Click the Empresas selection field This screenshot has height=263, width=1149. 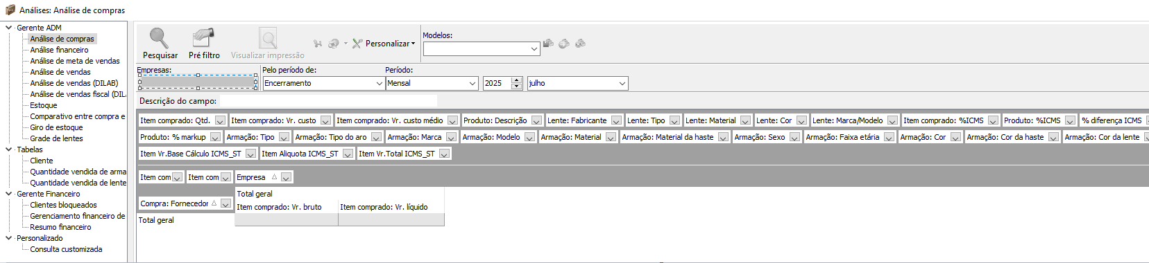point(198,82)
